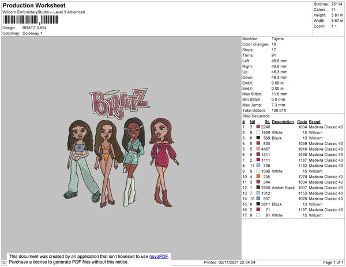Click the 'Description' column header
The height and width of the screenshot is (267, 346).
(x=283, y=122)
